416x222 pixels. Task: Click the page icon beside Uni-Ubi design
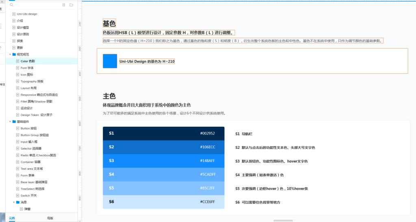click(x=14, y=14)
